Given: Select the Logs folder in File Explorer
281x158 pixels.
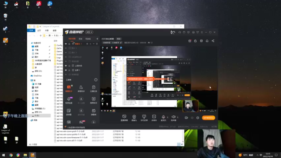Looking at the screenshot, I should (58, 58).
